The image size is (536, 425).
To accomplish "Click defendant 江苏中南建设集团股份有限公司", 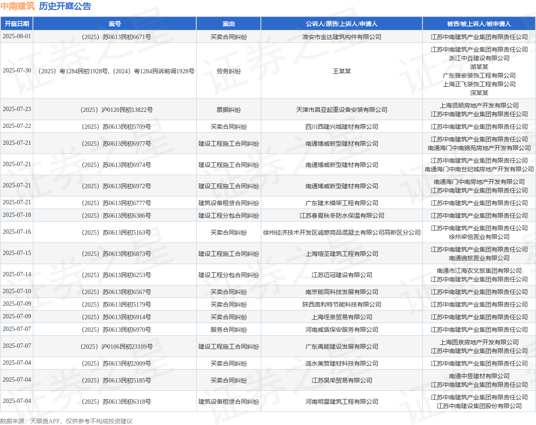I will [x=479, y=406].
